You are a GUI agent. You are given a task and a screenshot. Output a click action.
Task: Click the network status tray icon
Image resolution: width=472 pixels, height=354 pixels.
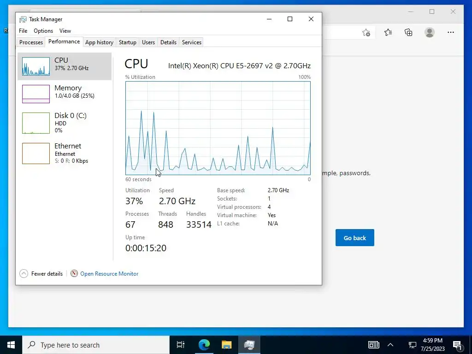412,345
